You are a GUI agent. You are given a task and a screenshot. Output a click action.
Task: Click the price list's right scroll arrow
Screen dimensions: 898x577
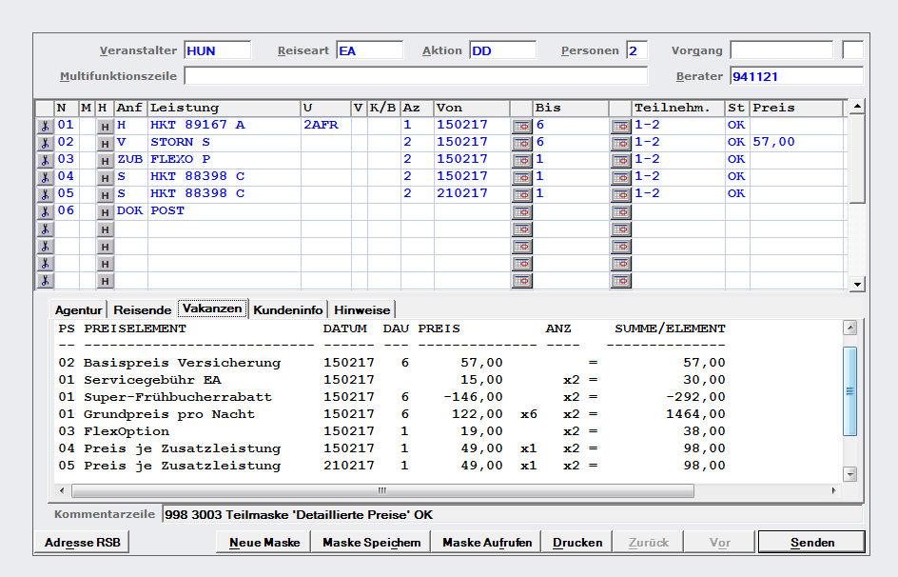click(833, 490)
